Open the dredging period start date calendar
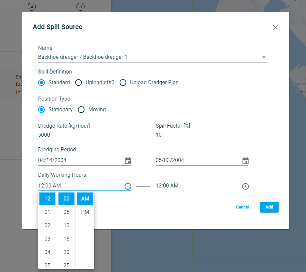306x272 pixels. tap(128, 161)
